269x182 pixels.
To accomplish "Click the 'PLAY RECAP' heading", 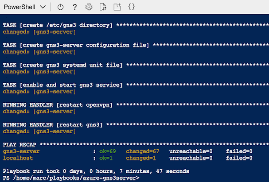I will (19, 144).
